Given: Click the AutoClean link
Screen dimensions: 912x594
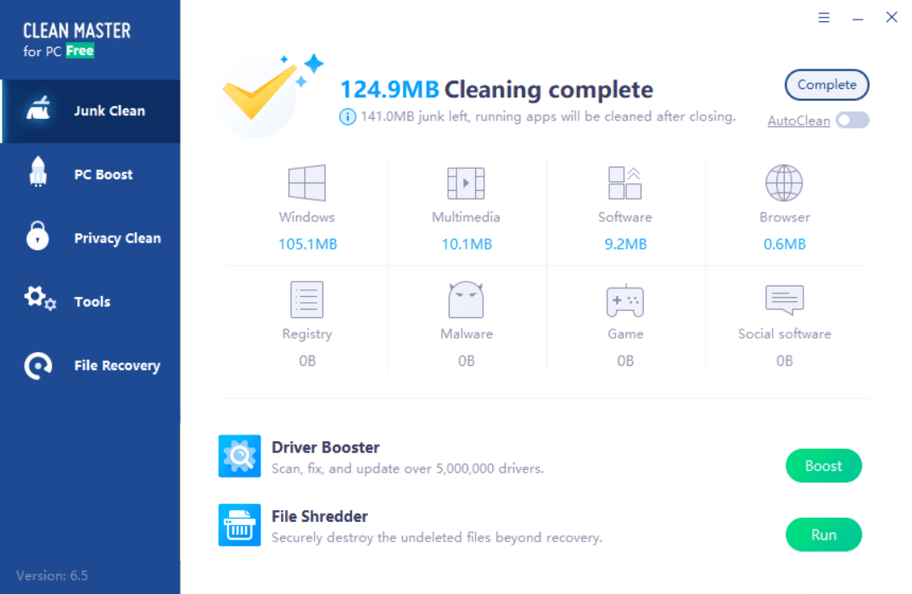Looking at the screenshot, I should pos(798,121).
